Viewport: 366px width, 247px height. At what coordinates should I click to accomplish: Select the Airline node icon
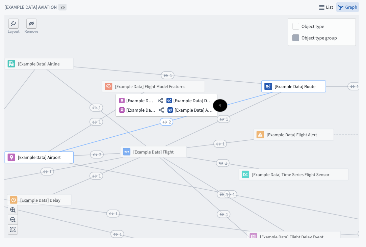pos(11,64)
